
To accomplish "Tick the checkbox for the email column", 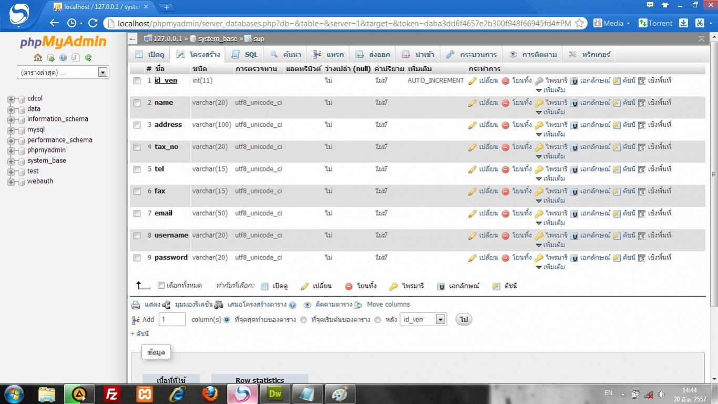I will pyautogui.click(x=137, y=214).
